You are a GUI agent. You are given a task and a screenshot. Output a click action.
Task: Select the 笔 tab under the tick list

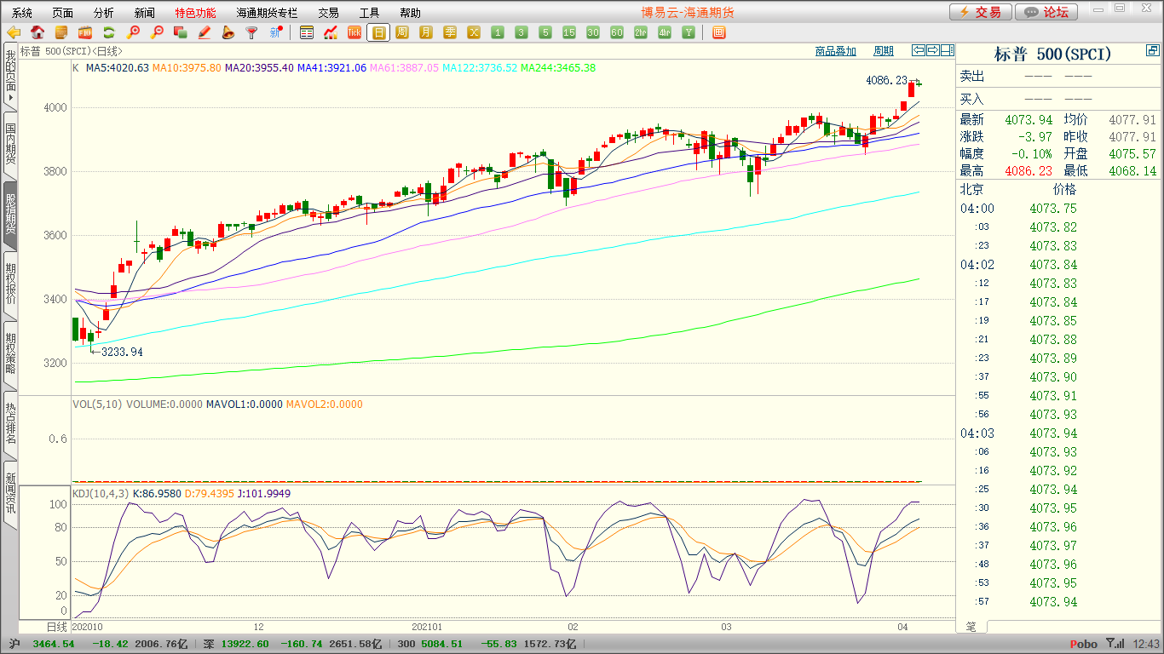click(x=971, y=626)
